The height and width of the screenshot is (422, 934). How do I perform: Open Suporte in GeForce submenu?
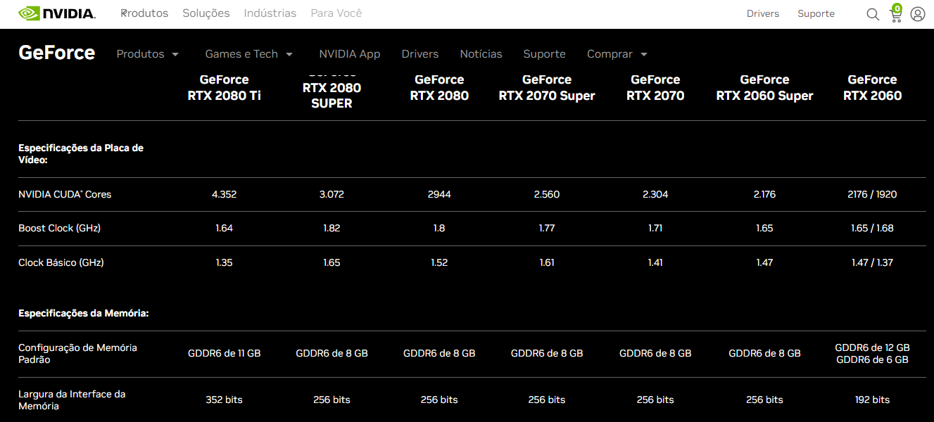pyautogui.click(x=544, y=54)
